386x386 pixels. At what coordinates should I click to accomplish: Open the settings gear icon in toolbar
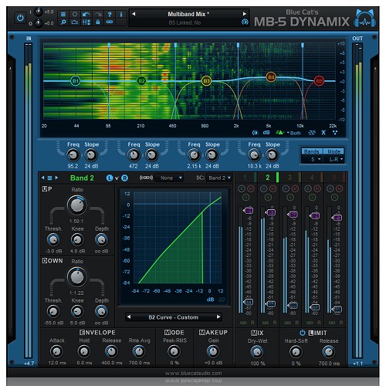(x=75, y=14)
